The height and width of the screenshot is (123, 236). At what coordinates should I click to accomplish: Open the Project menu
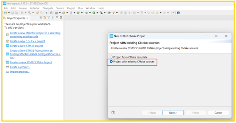click(x=71, y=8)
